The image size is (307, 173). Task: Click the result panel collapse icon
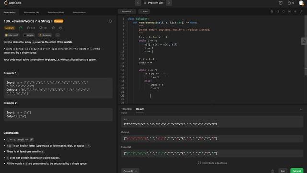(x=301, y=109)
